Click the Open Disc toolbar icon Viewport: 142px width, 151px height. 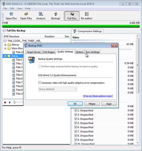11,14
